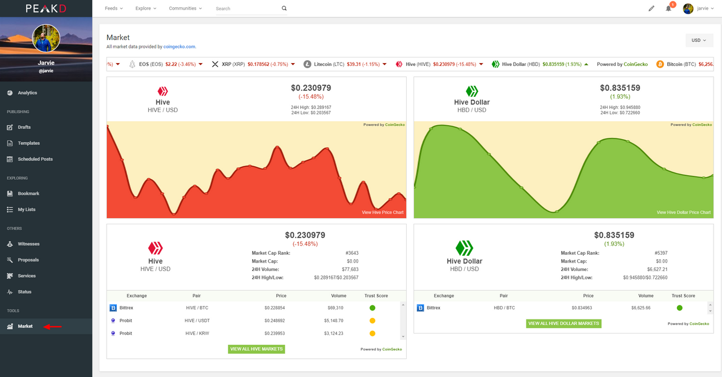Click the Templates icon in sidebar
722x377 pixels.
click(10, 143)
